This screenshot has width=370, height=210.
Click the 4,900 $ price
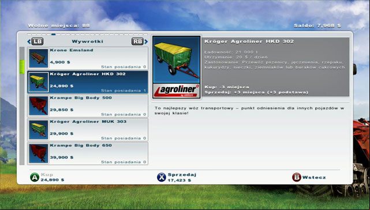[x=60, y=62]
